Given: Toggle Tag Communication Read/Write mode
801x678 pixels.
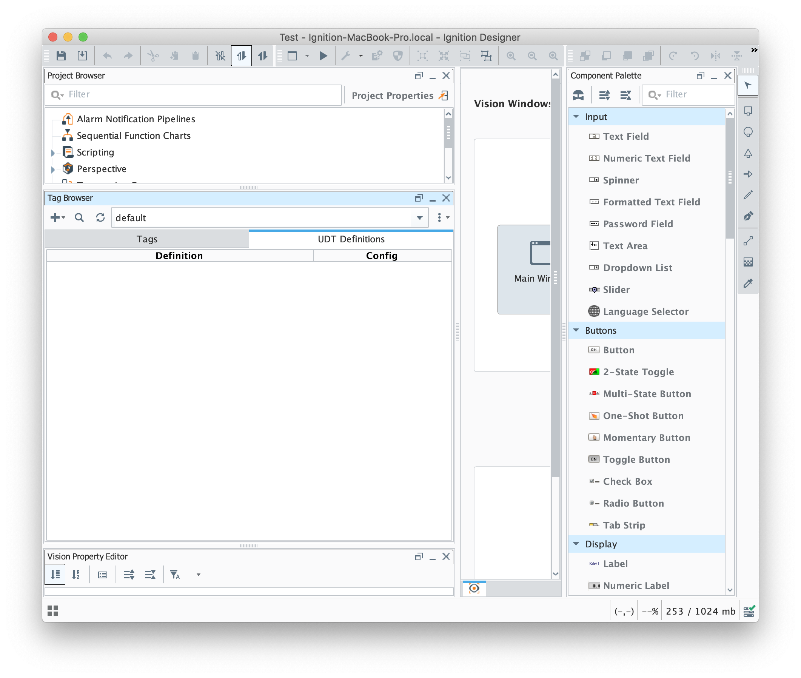Looking at the screenshot, I should point(262,56).
